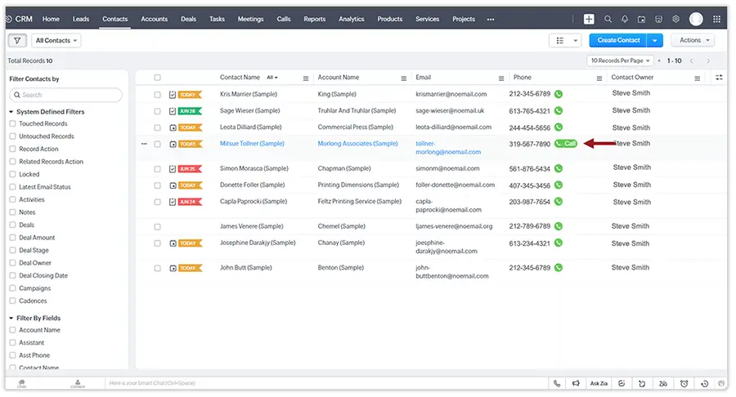Call Kris Marrier via green phone icon
Image resolution: width=736 pixels, height=397 pixels.
click(559, 94)
